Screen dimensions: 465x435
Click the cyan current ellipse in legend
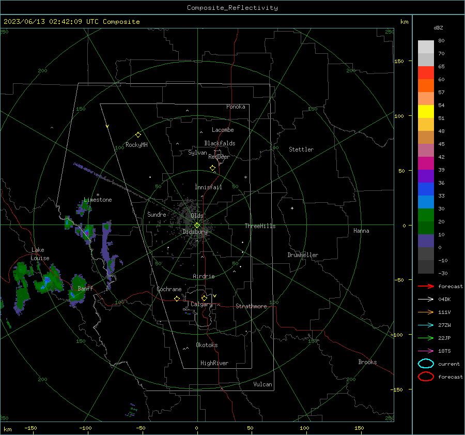coord(426,364)
